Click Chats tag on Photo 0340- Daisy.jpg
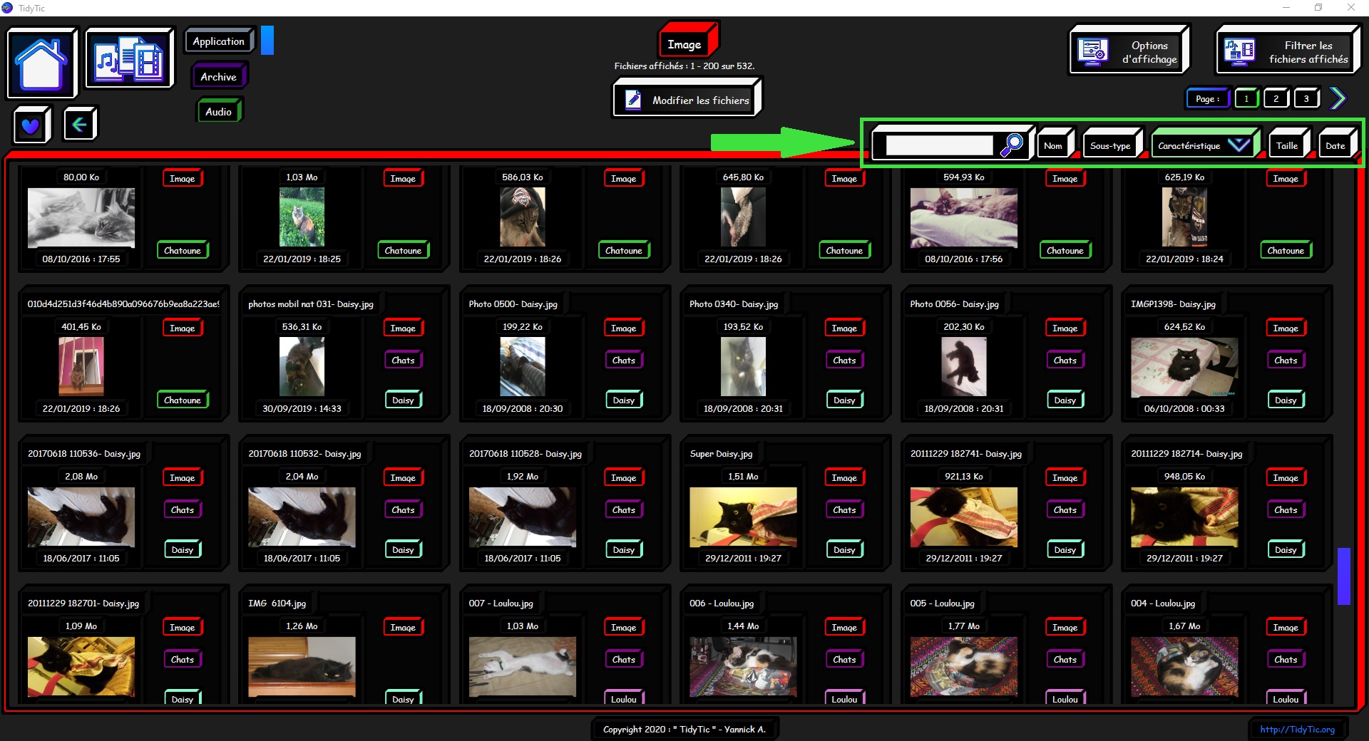Viewport: 1369px width, 741px height. 844,360
